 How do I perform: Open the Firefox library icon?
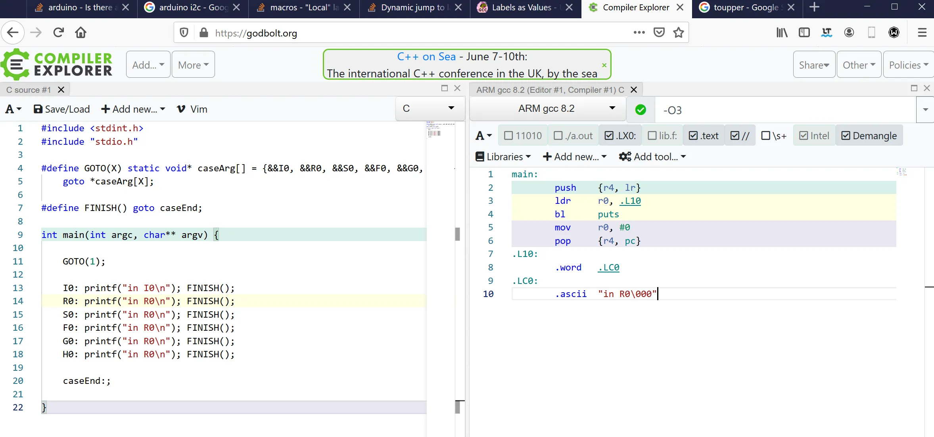pyautogui.click(x=782, y=33)
